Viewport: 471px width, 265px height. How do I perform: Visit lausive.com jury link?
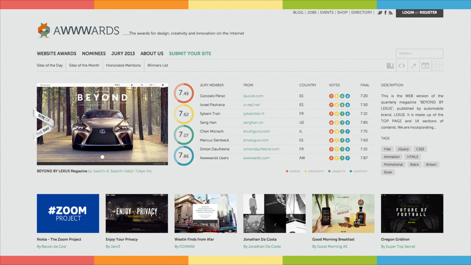click(253, 96)
